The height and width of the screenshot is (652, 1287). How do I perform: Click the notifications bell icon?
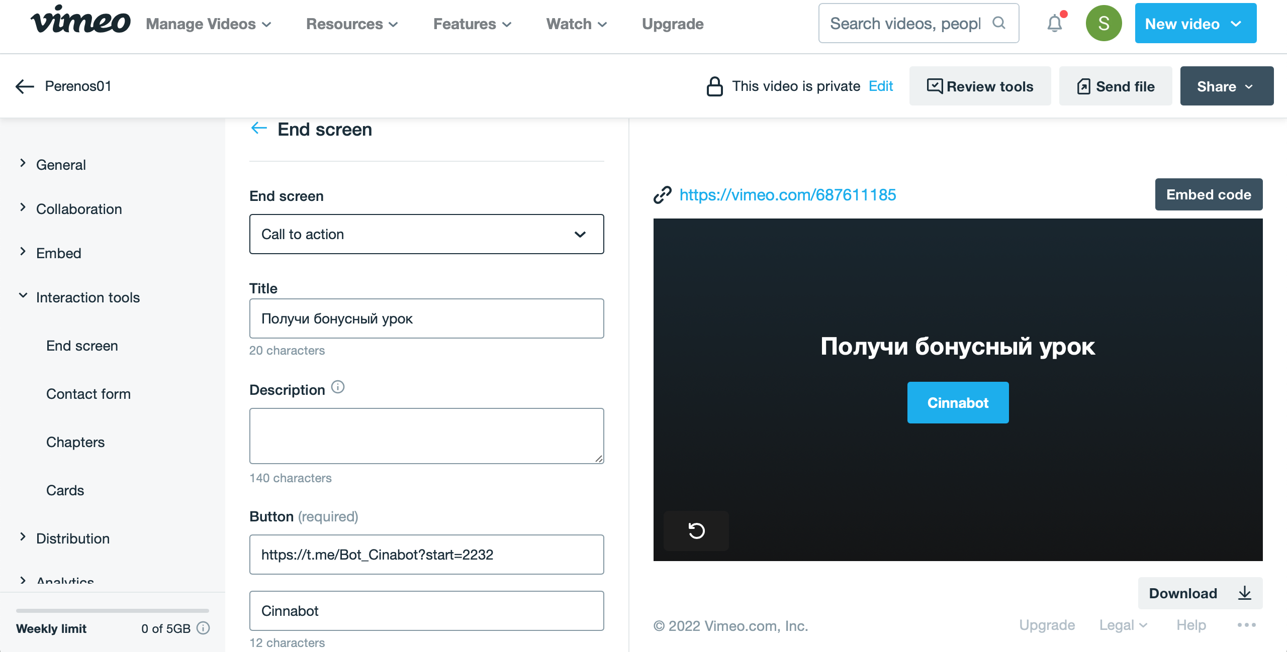(x=1054, y=24)
